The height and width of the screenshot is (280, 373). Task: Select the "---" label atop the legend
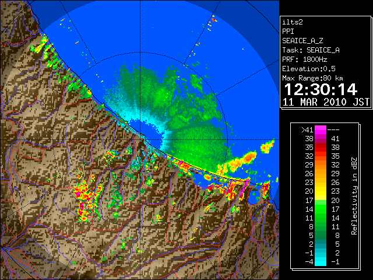[333, 130]
